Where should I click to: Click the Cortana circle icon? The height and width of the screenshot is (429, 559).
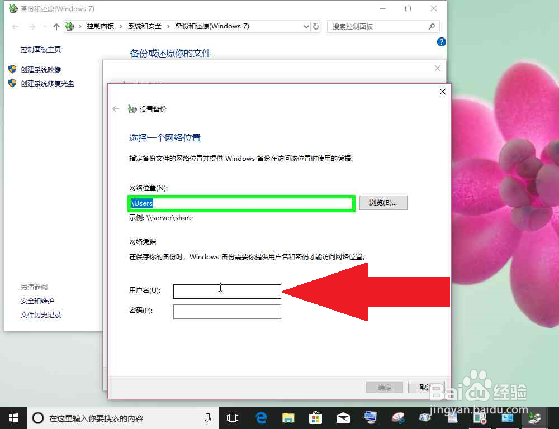tap(38, 418)
